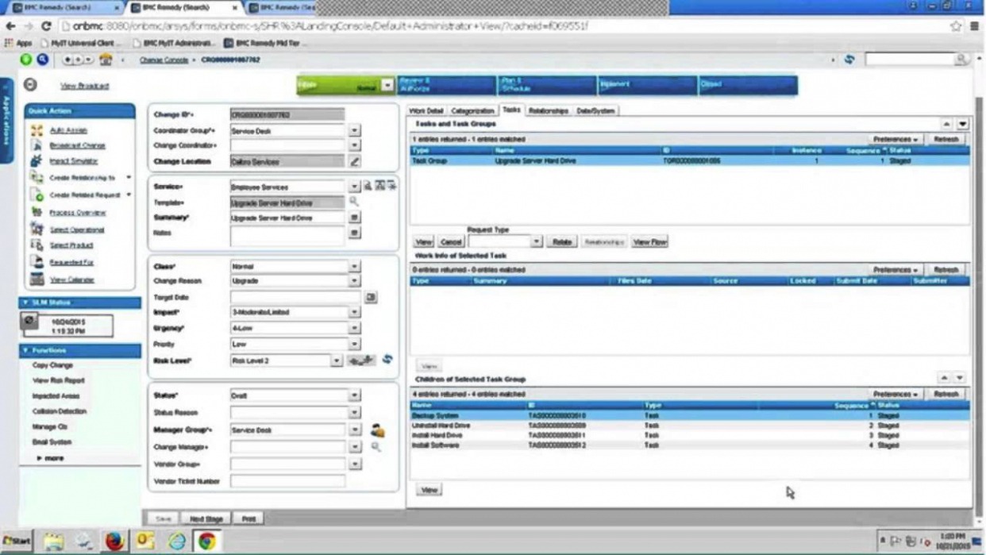Select the Install Software task row
986x555 pixels.
click(x=690, y=445)
